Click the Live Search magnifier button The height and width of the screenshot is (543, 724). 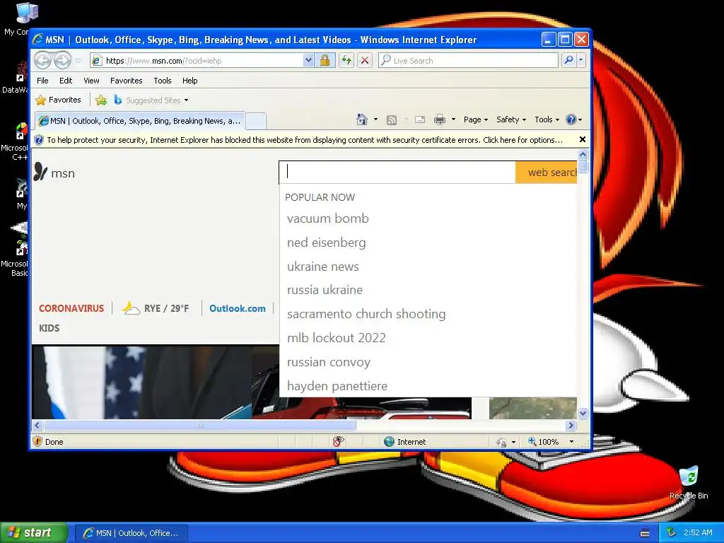point(569,60)
